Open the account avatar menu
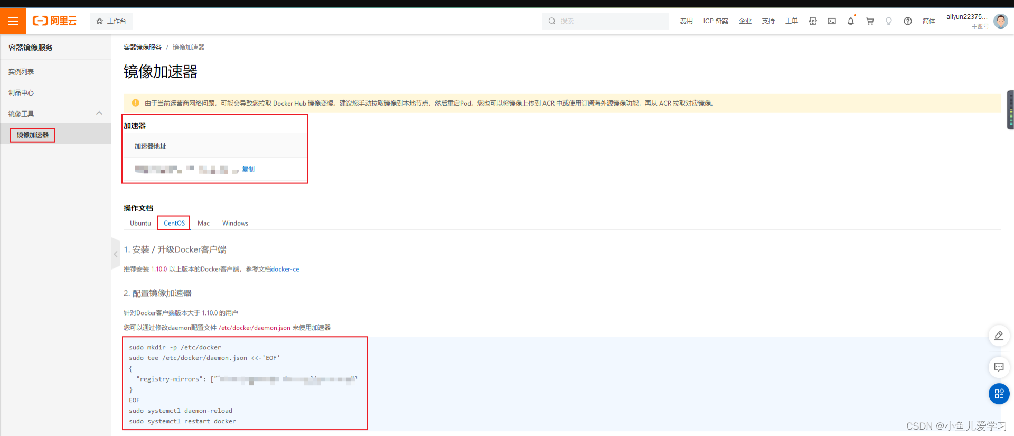The image size is (1014, 436). pos(1000,21)
